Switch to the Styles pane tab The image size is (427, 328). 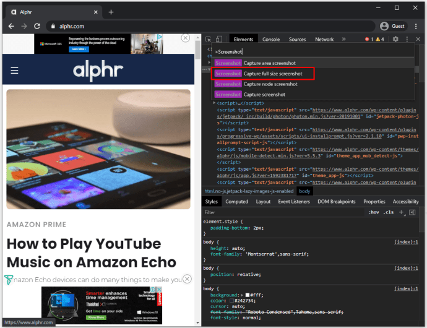tap(211, 202)
